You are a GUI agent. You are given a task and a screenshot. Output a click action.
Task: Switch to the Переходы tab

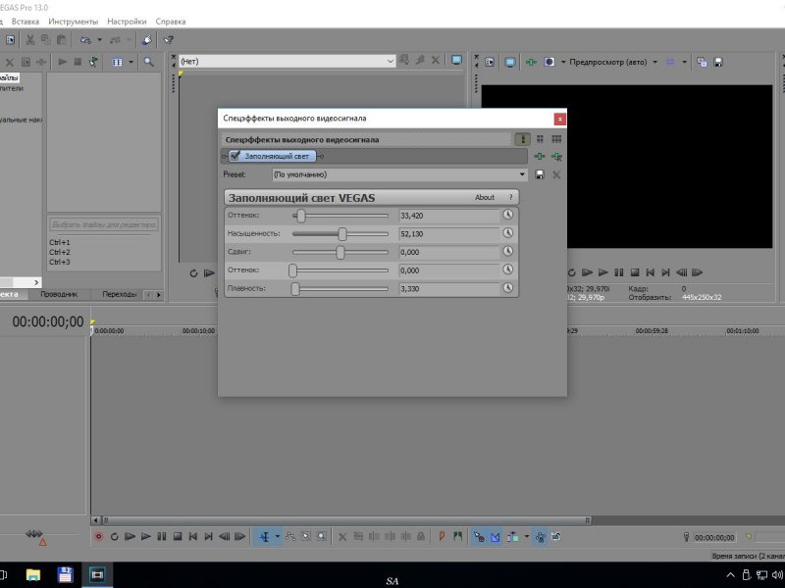(119, 294)
